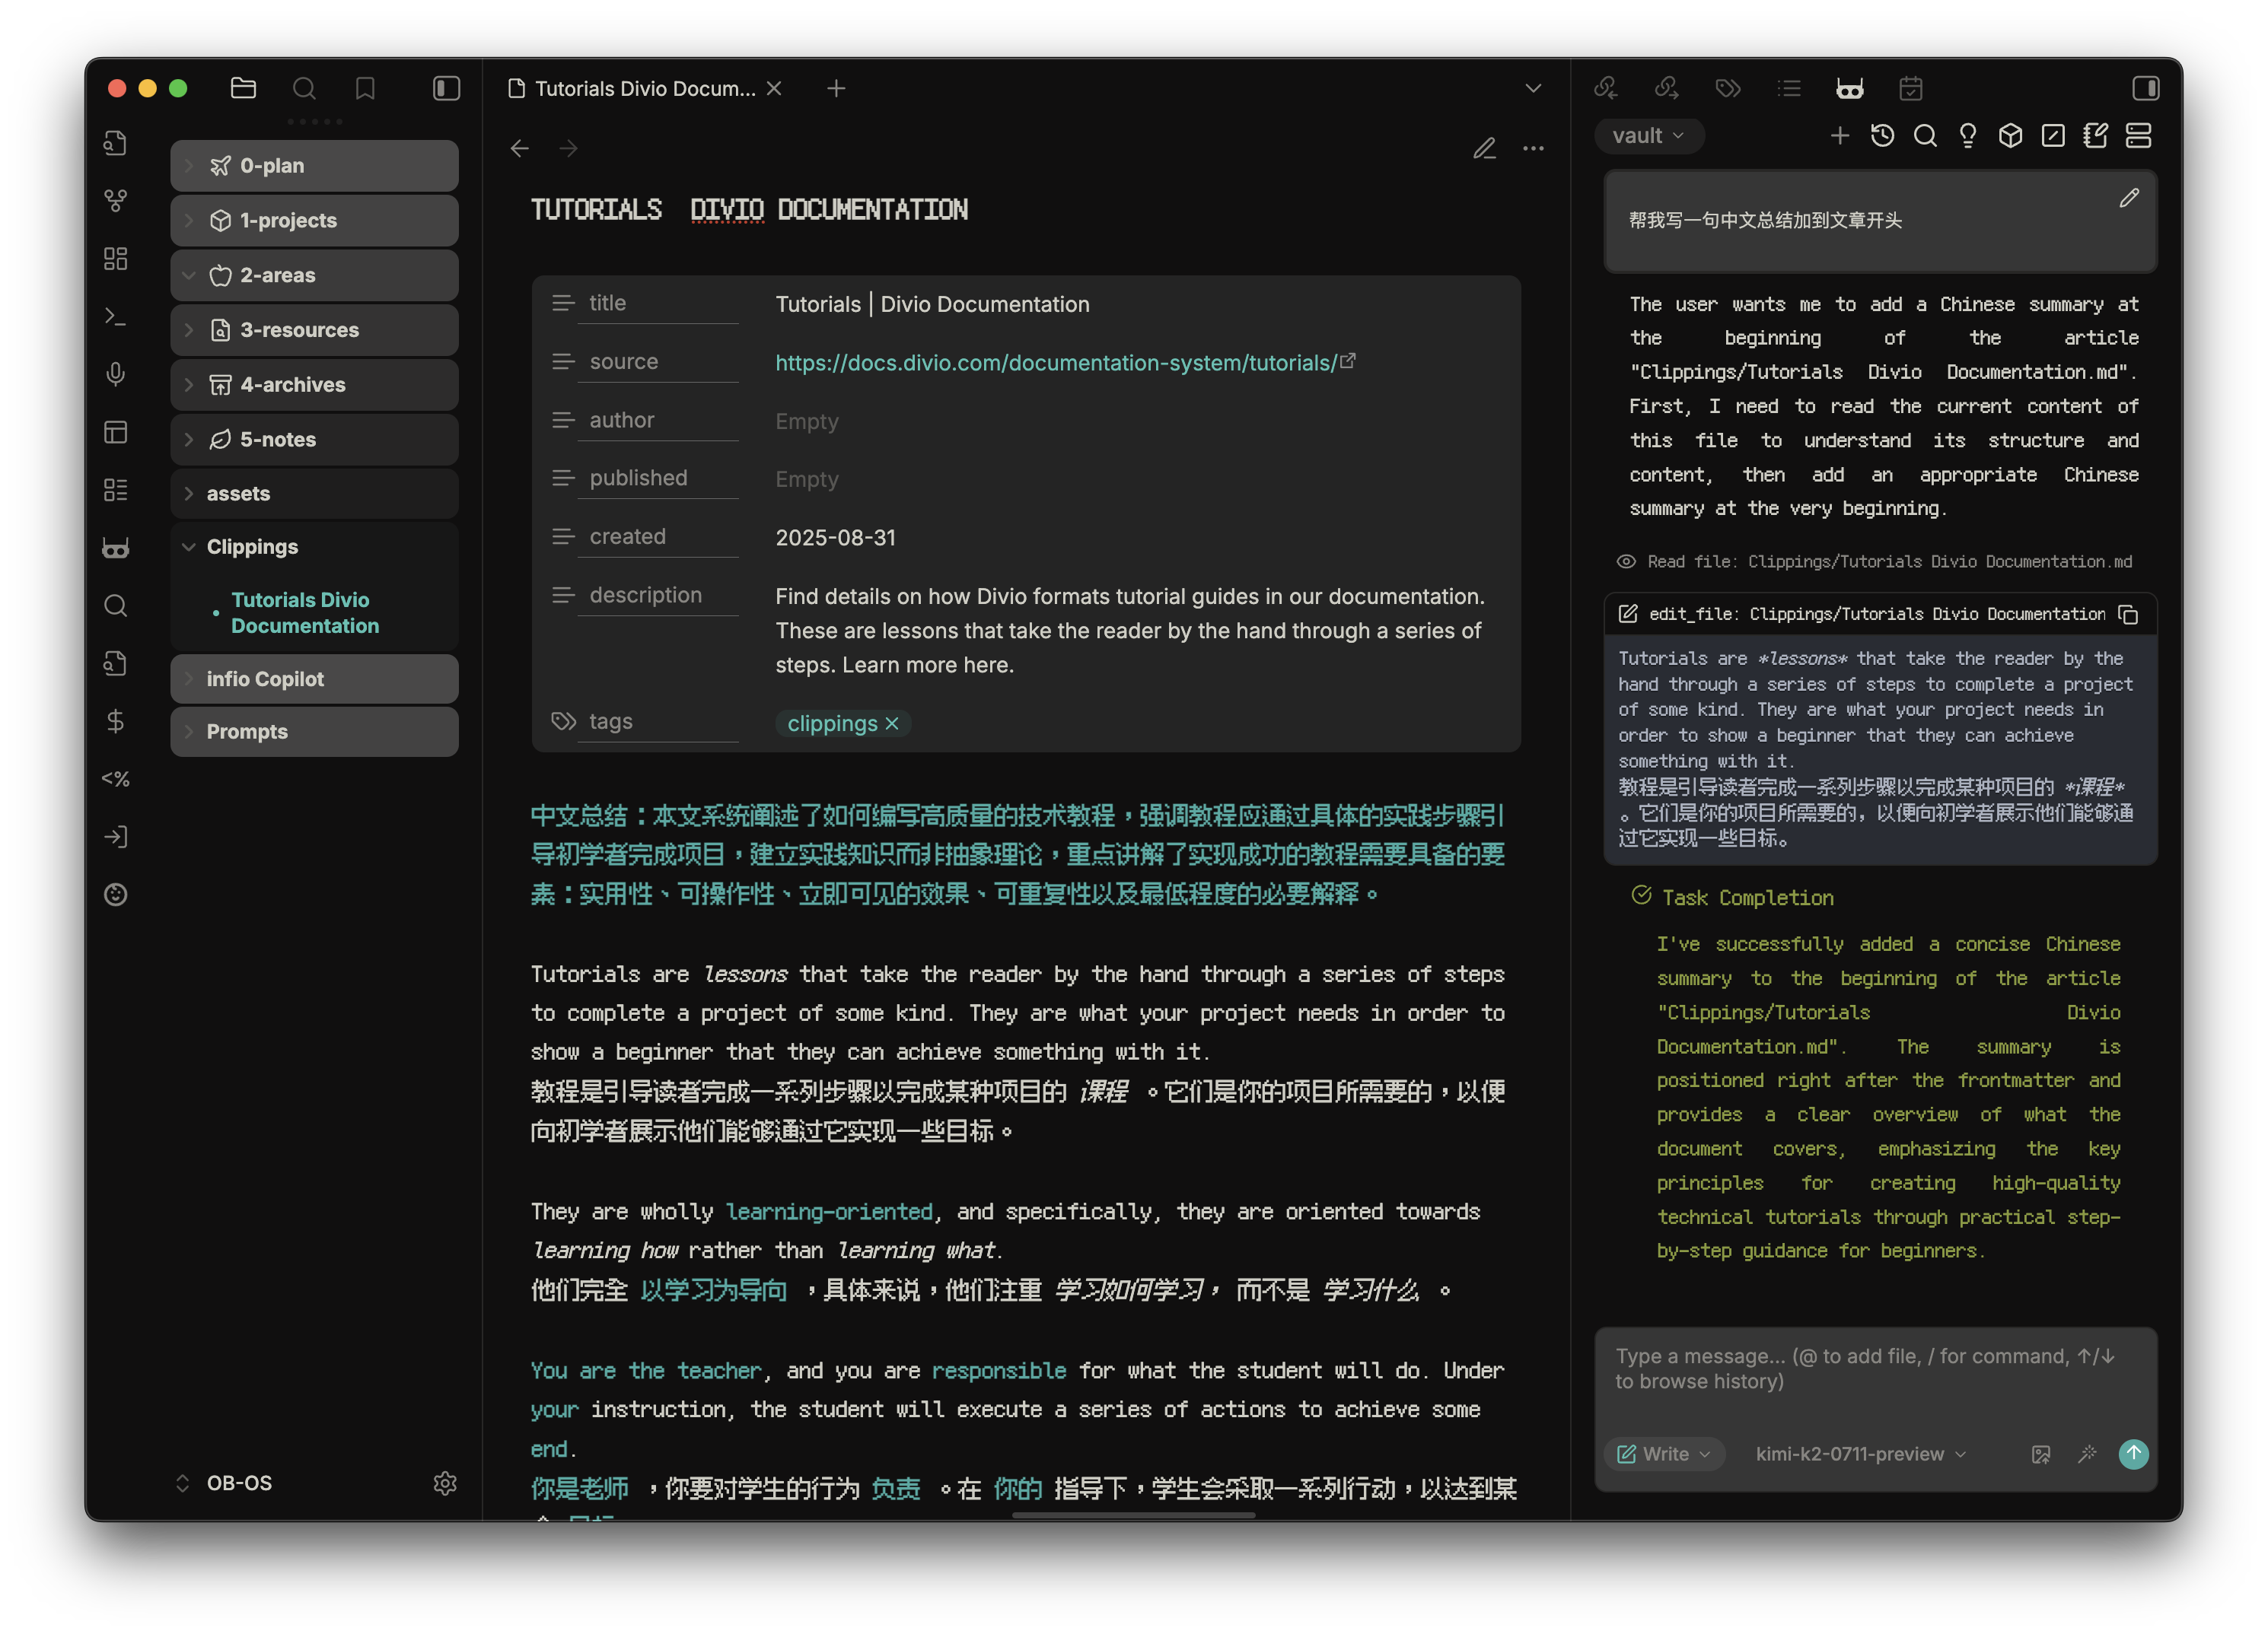Click the dollar sign ribbon icon

click(x=116, y=720)
